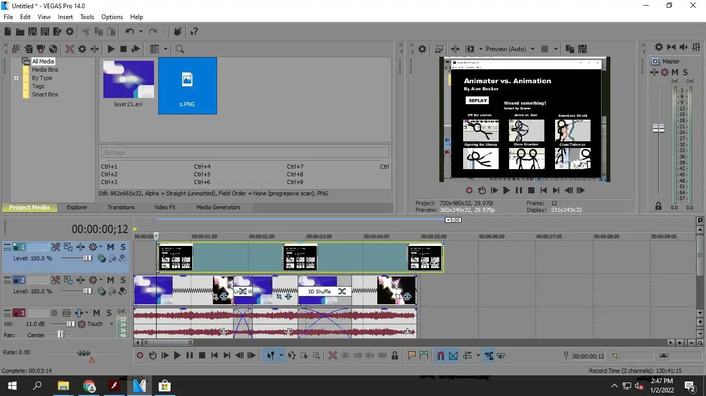706x396 pixels.
Task: Open Undo history dropdown arrow
Action: click(140, 31)
